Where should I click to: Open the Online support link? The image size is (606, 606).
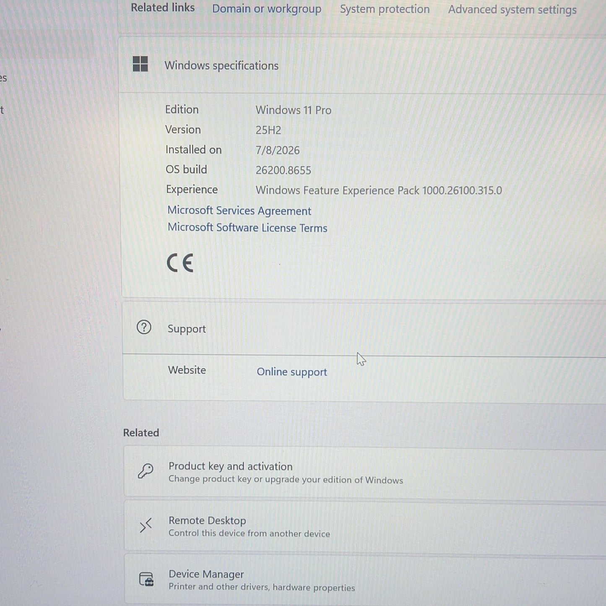pos(292,372)
